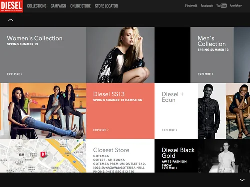The width and height of the screenshot is (250, 187).
Task: Click the up chevron arrow
Action: coord(11,20)
